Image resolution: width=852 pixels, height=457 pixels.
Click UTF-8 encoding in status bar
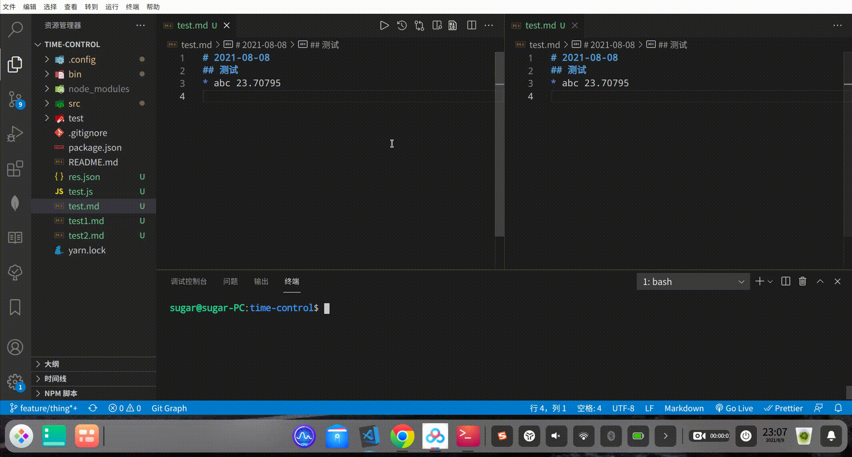(623, 408)
